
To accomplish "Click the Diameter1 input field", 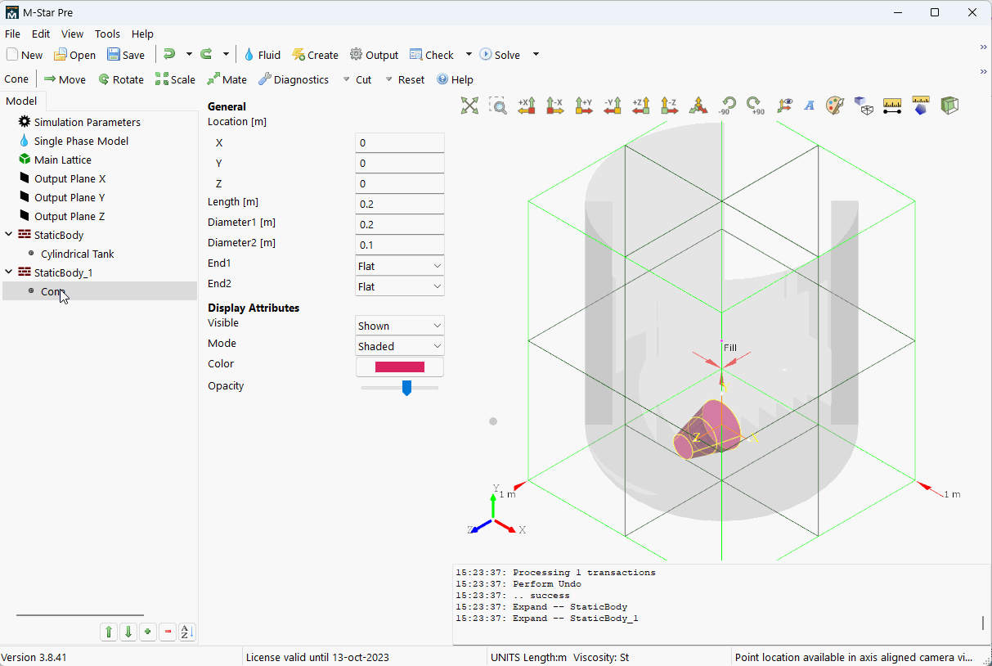I will tap(400, 224).
